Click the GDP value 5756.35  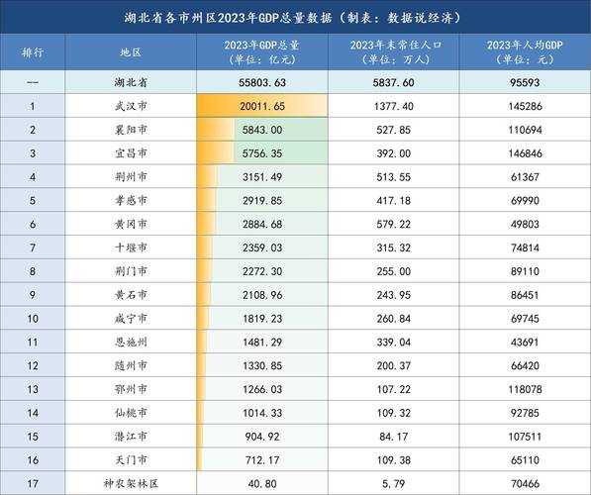pyautogui.click(x=262, y=153)
